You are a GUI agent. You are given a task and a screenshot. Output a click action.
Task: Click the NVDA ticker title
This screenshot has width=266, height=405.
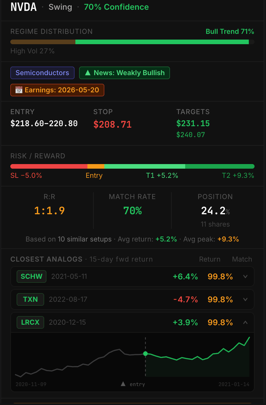point(24,7)
